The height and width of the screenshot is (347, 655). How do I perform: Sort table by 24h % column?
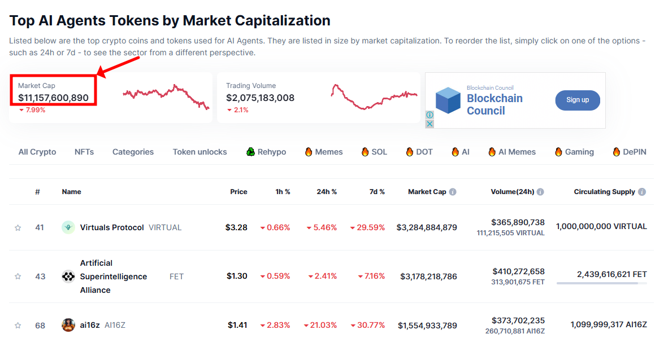point(326,192)
